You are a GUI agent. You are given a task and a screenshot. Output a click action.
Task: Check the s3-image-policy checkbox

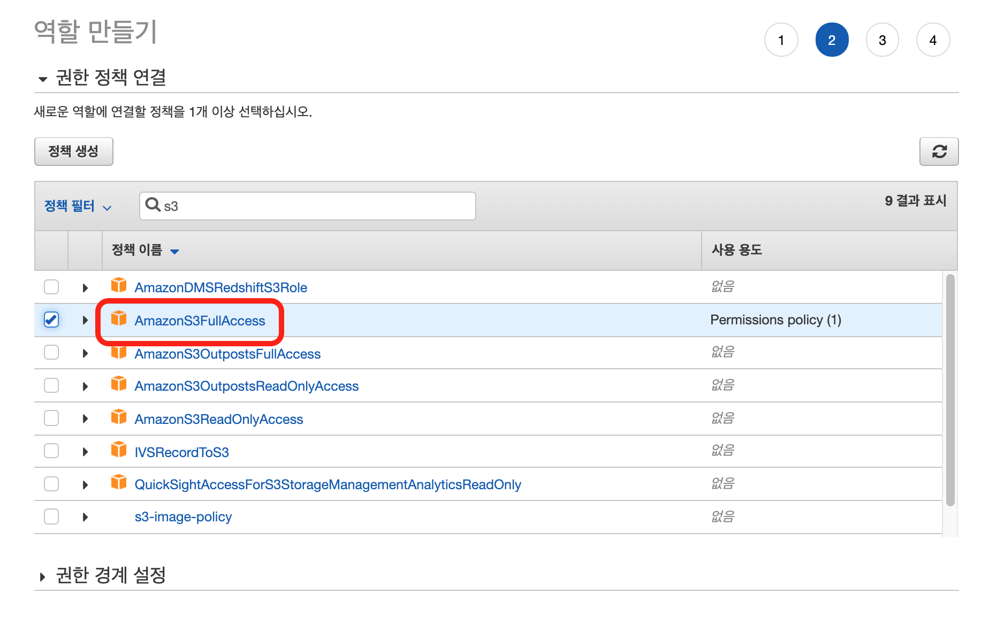point(51,516)
